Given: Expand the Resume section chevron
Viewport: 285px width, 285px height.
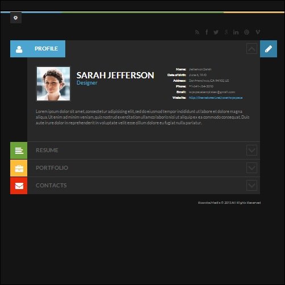Looking at the screenshot, I should 252,150.
